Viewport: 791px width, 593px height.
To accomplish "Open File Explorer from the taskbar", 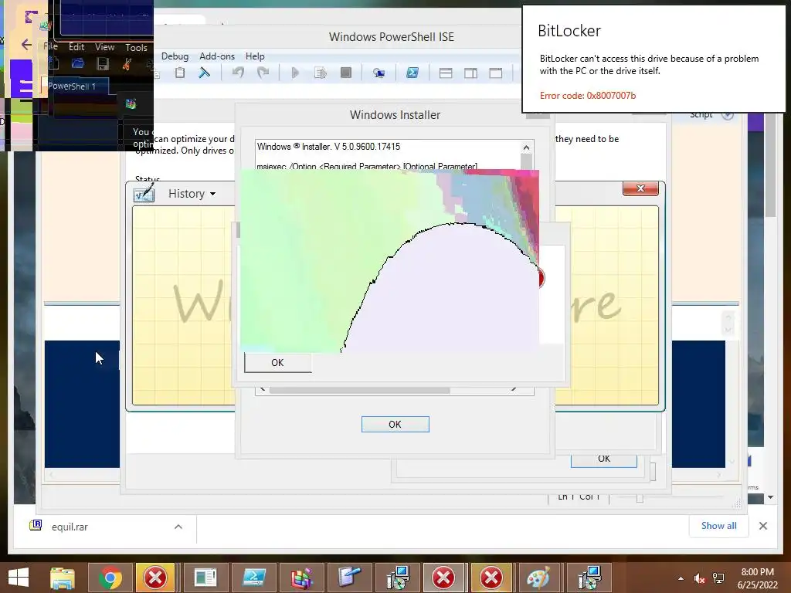I will (63, 578).
